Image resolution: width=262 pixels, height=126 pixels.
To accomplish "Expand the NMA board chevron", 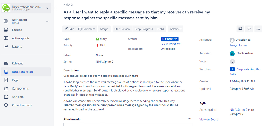I will click(x=47, y=21).
